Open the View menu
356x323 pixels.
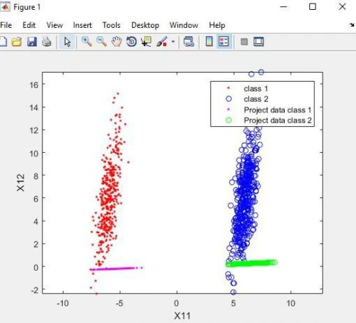[54, 25]
